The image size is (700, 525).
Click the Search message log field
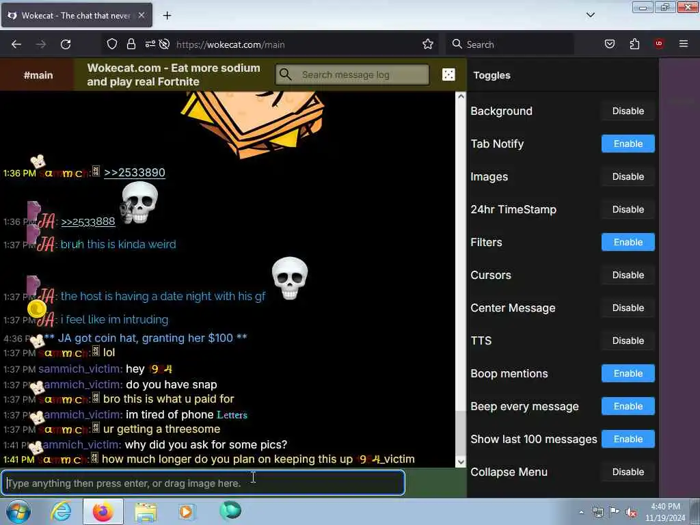(x=353, y=75)
